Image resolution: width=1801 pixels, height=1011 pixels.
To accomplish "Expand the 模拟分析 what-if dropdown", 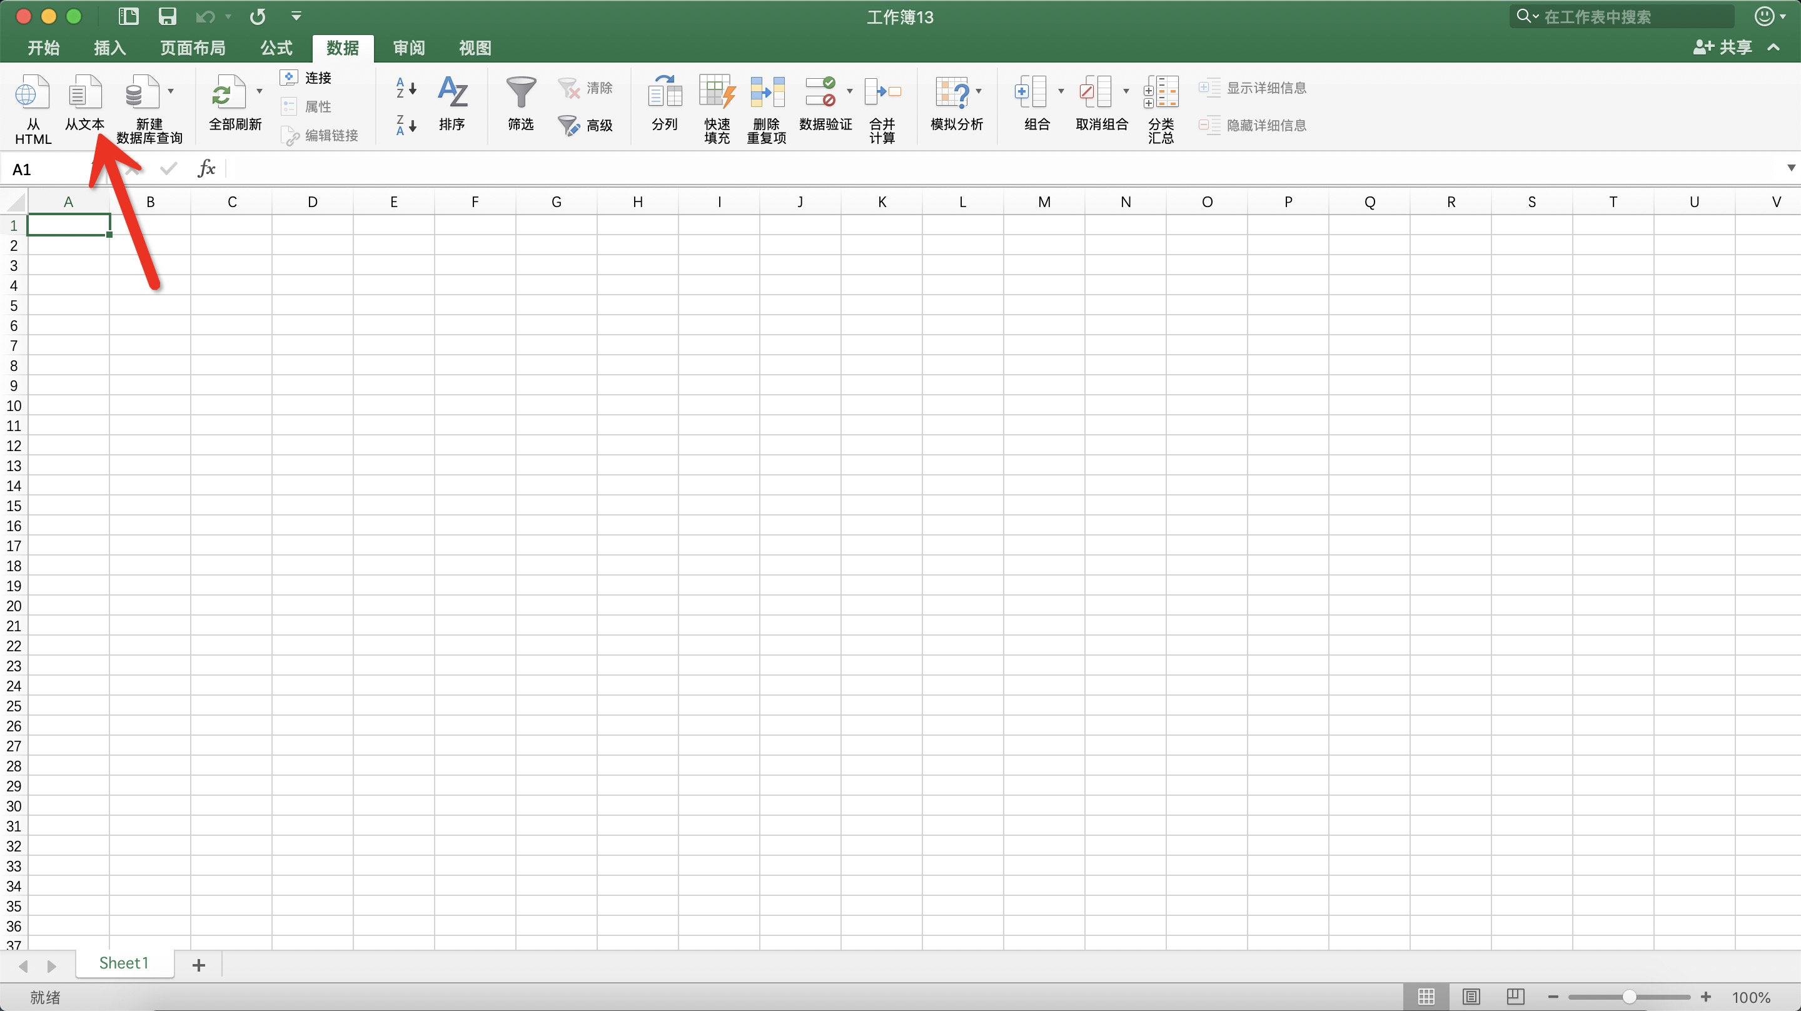I will [x=979, y=91].
